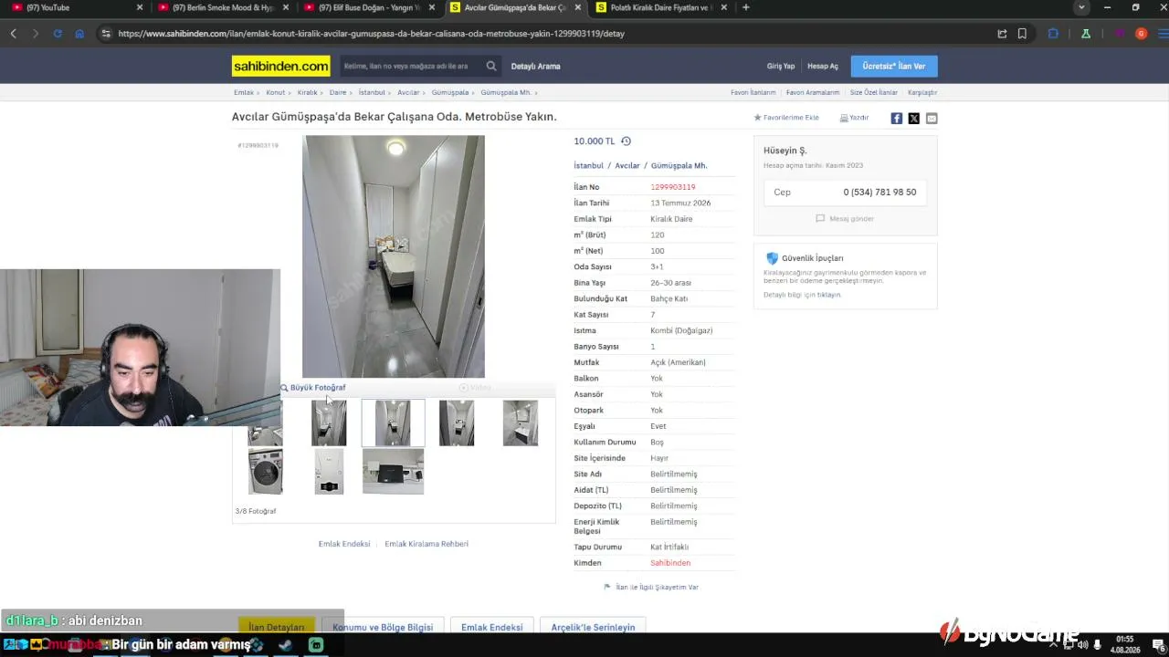Open the Favori İlanlarım link
The height and width of the screenshot is (657, 1169).
[x=753, y=92]
